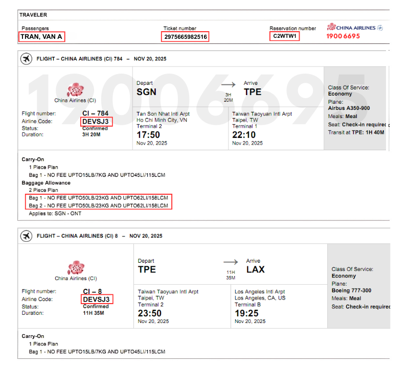Click the hotline number 1900 6695
This screenshot has width=409, height=368.
tap(343, 36)
